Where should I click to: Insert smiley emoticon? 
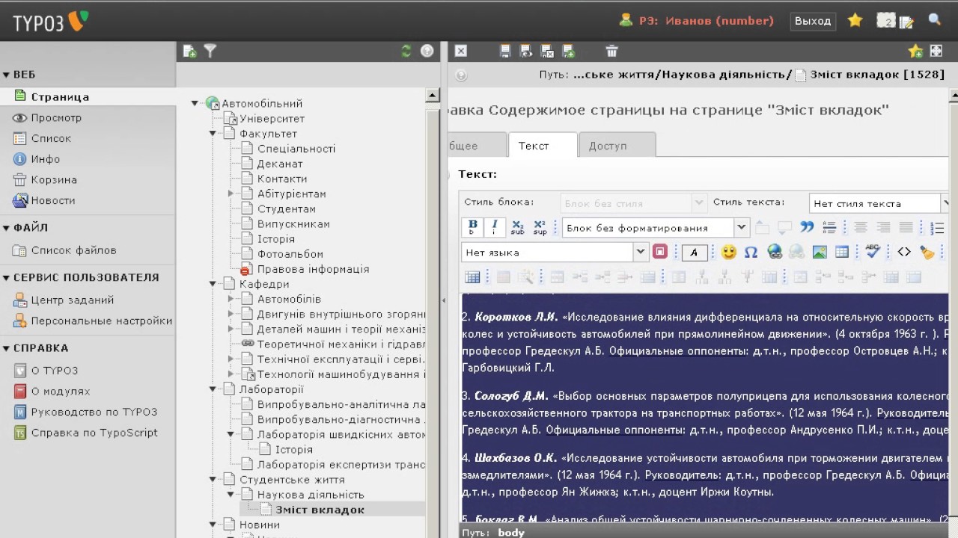728,252
